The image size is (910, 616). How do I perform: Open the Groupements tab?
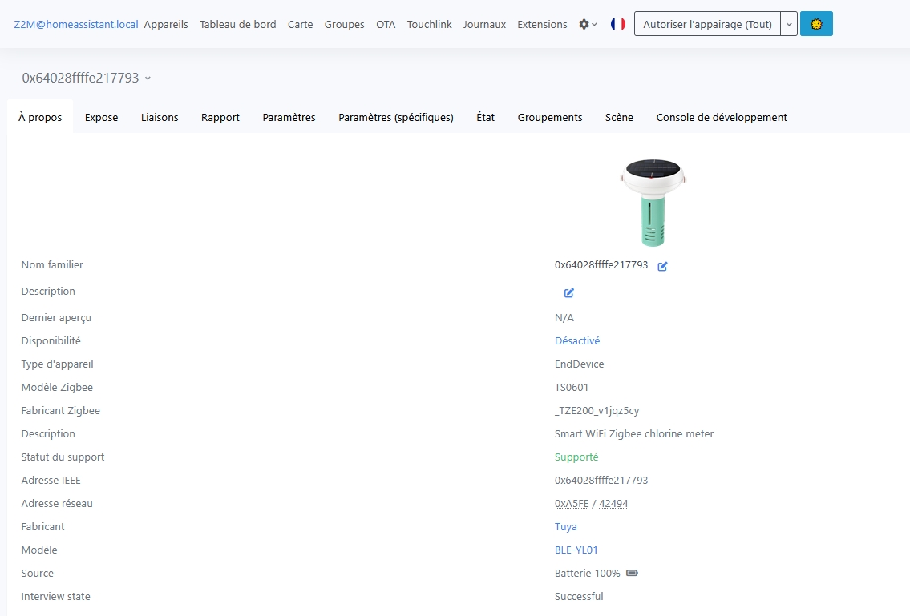pos(549,117)
